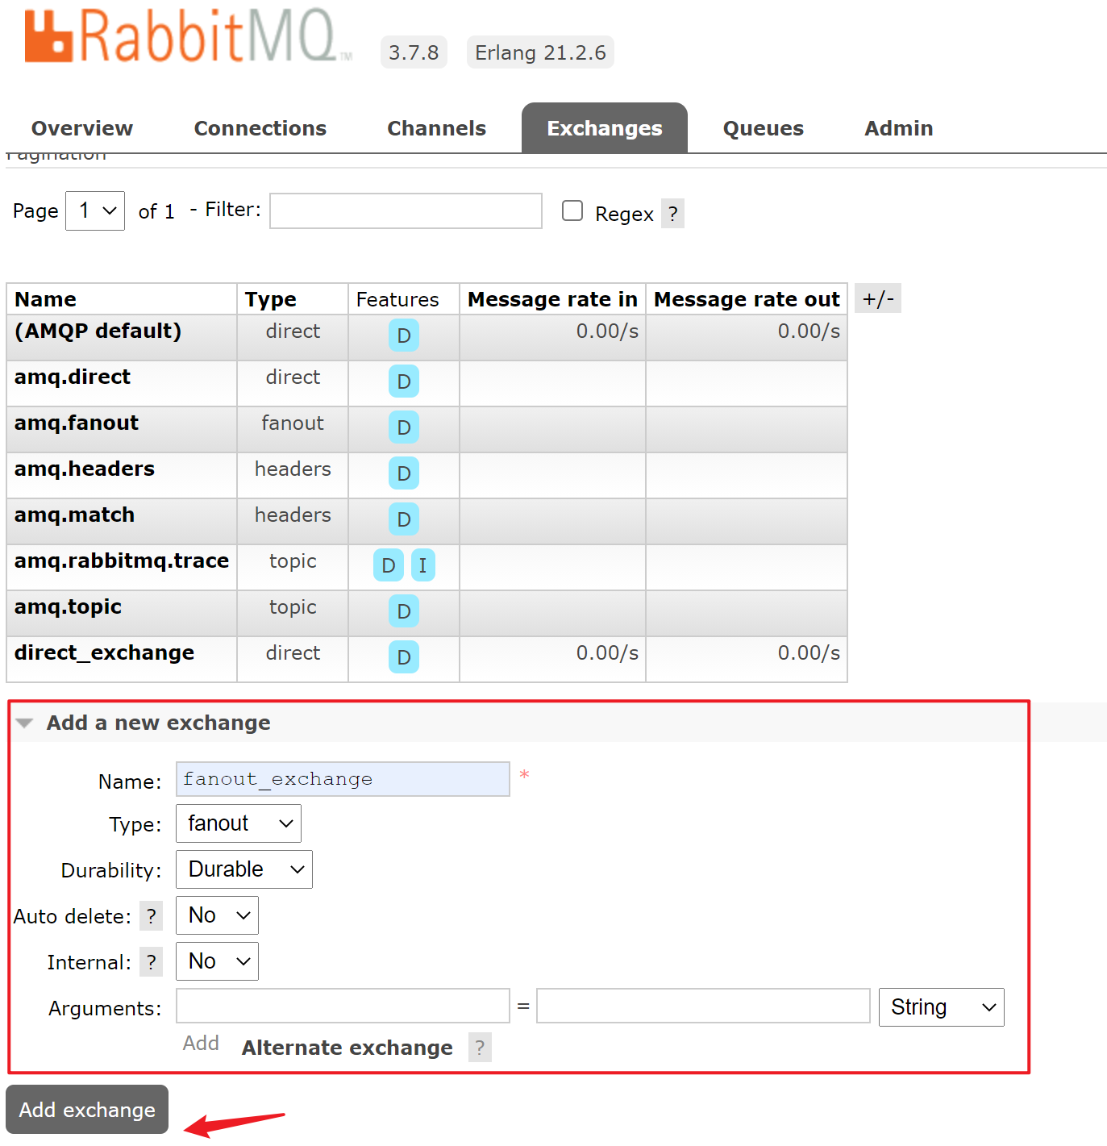Click the Regex help question mark
The width and height of the screenshot is (1107, 1146).
tap(672, 214)
